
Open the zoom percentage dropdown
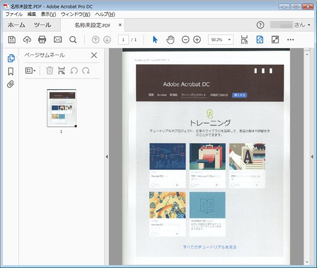click(x=229, y=40)
